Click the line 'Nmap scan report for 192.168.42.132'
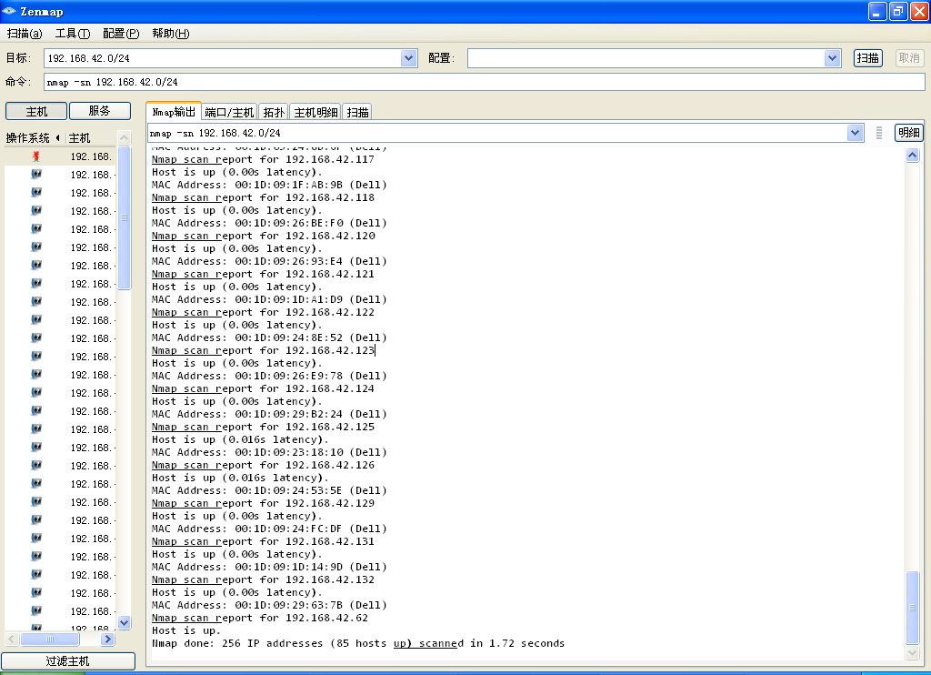 (x=263, y=579)
